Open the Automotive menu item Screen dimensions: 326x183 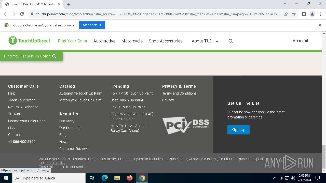[104, 41]
